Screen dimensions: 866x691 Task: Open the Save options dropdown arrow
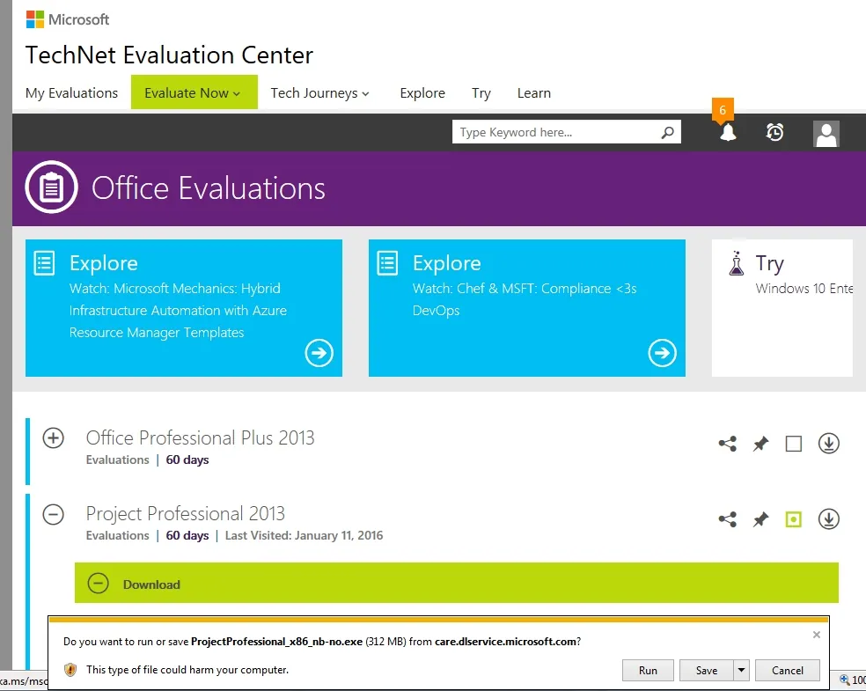(741, 670)
